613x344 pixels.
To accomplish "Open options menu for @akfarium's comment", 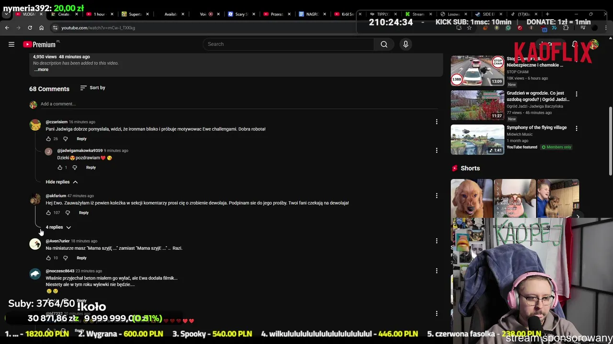I will (436, 196).
